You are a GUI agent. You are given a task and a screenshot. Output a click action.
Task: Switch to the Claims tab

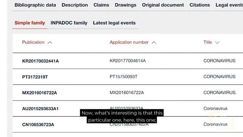[101, 5]
